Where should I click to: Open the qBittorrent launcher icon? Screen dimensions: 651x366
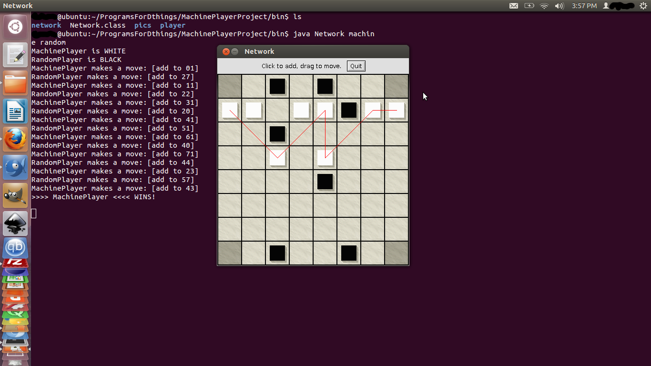(x=15, y=248)
